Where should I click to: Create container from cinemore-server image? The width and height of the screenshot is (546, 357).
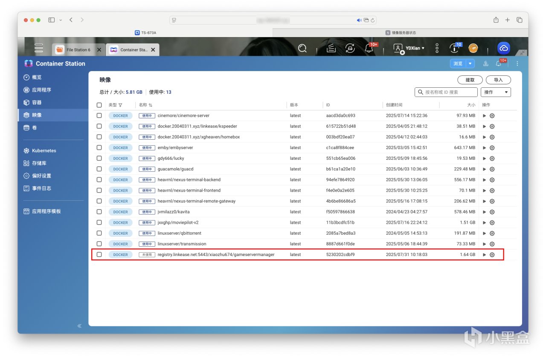pyautogui.click(x=484, y=115)
